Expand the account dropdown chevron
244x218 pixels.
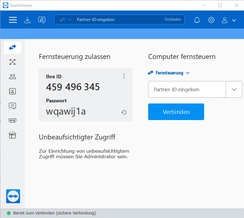(234, 20)
